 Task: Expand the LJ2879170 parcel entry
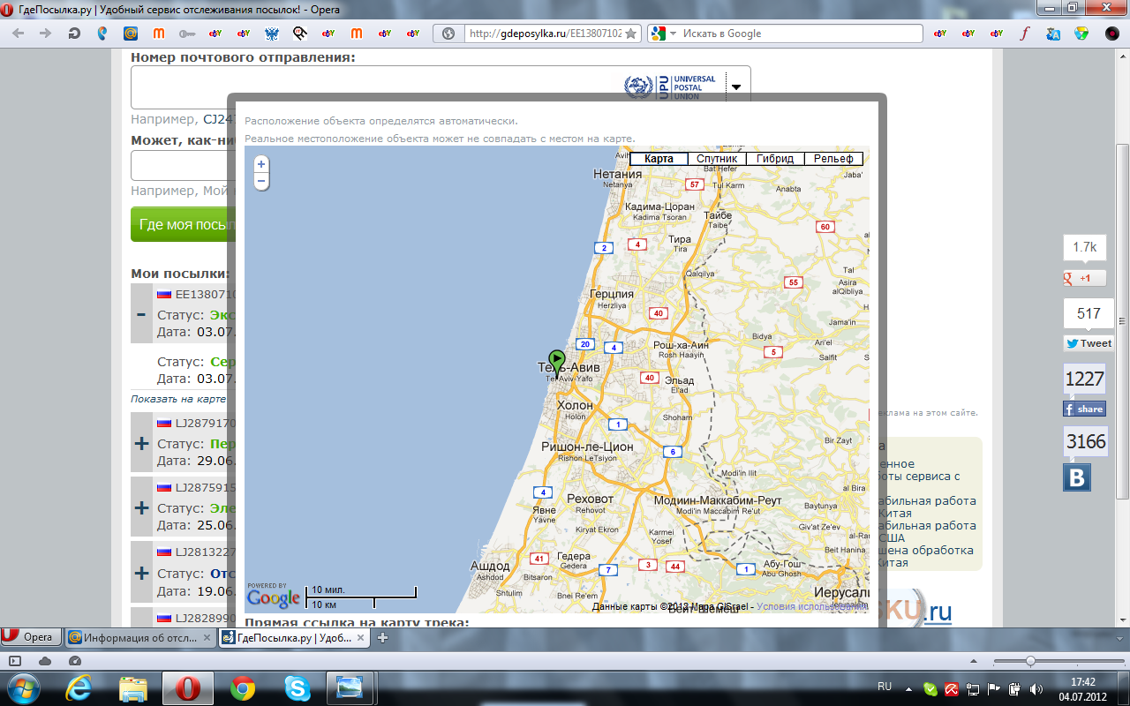[x=141, y=443]
